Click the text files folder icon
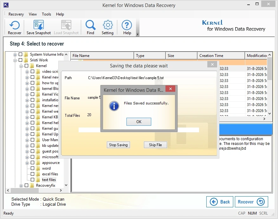Viewport: 278px width, 219px height. pos(38,179)
